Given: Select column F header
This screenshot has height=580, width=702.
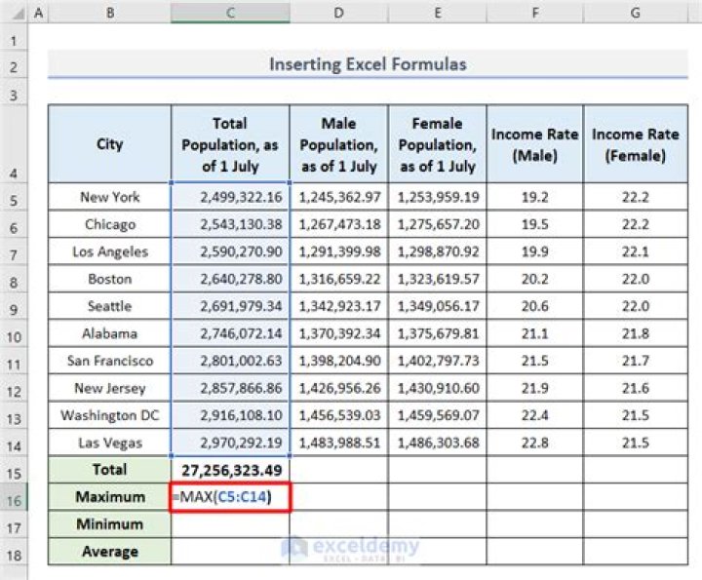Looking at the screenshot, I should click(x=535, y=13).
